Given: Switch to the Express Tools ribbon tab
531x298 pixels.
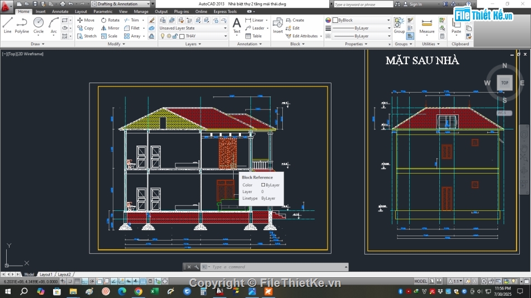Looking at the screenshot, I should 225,12.
